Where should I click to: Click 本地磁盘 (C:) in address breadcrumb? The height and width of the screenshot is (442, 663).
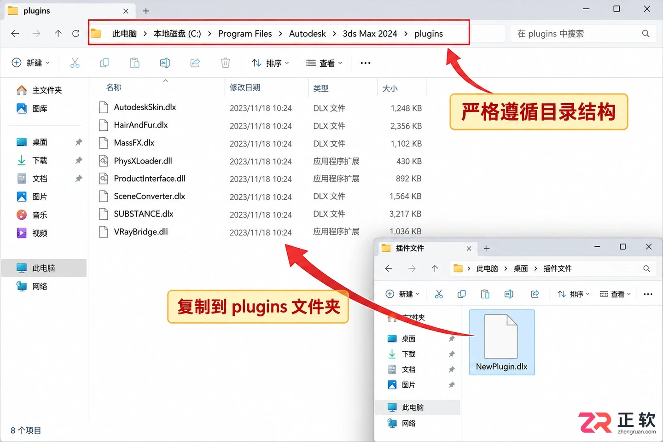(x=177, y=34)
